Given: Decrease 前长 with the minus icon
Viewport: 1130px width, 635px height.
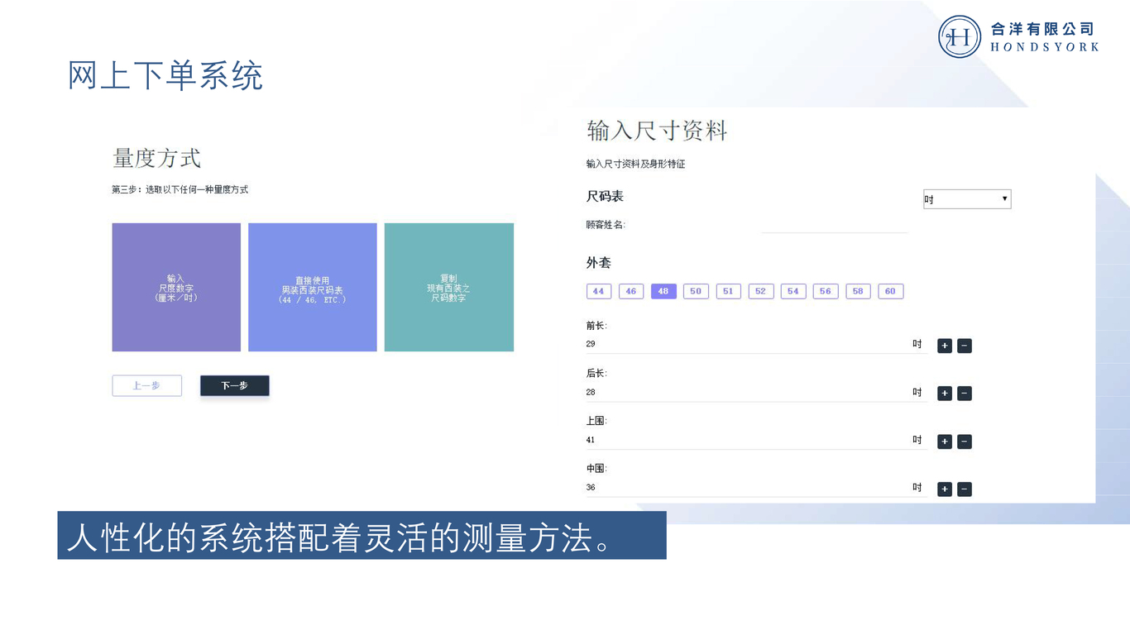Looking at the screenshot, I should (965, 346).
